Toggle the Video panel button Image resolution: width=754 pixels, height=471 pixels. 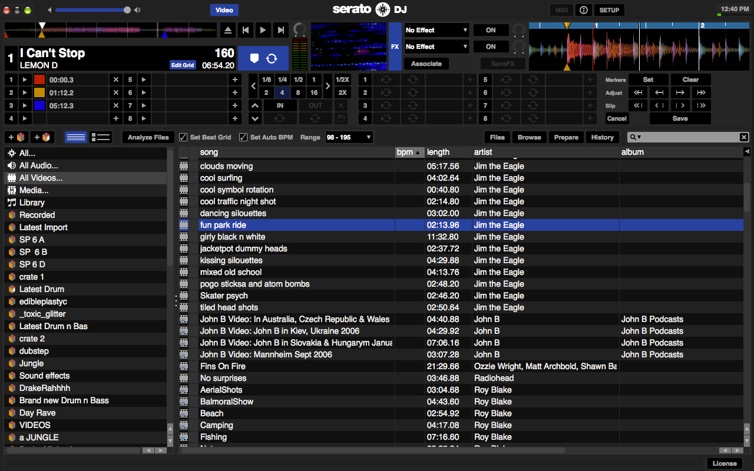[224, 10]
